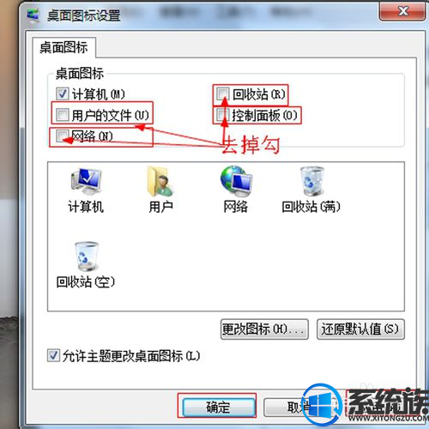Confirm with the 确定 button
This screenshot has height=429, width=429.
point(218,407)
